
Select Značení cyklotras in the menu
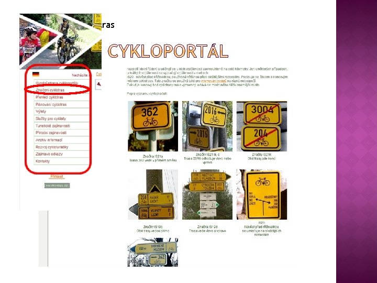61,90
